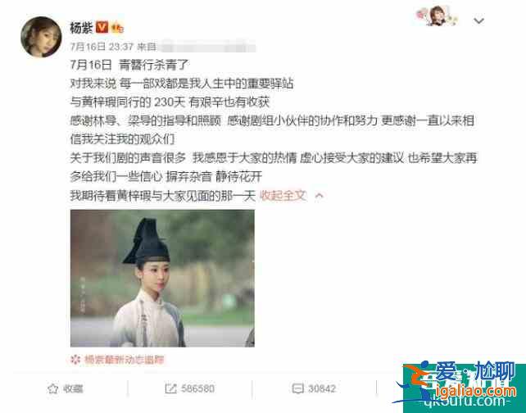Click the post timestamp 7月16日 23:37

(102, 47)
